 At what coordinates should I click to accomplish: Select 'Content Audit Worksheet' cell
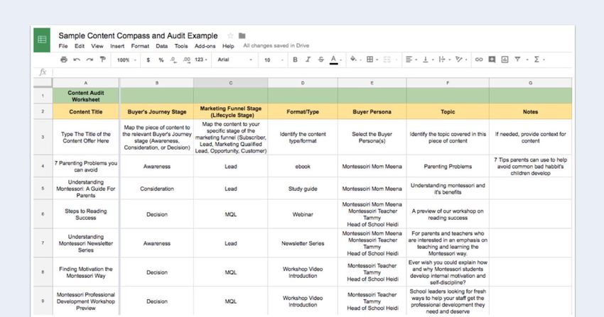(x=85, y=96)
